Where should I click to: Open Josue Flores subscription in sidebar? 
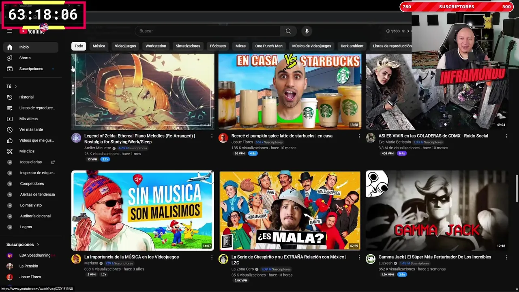(31, 277)
